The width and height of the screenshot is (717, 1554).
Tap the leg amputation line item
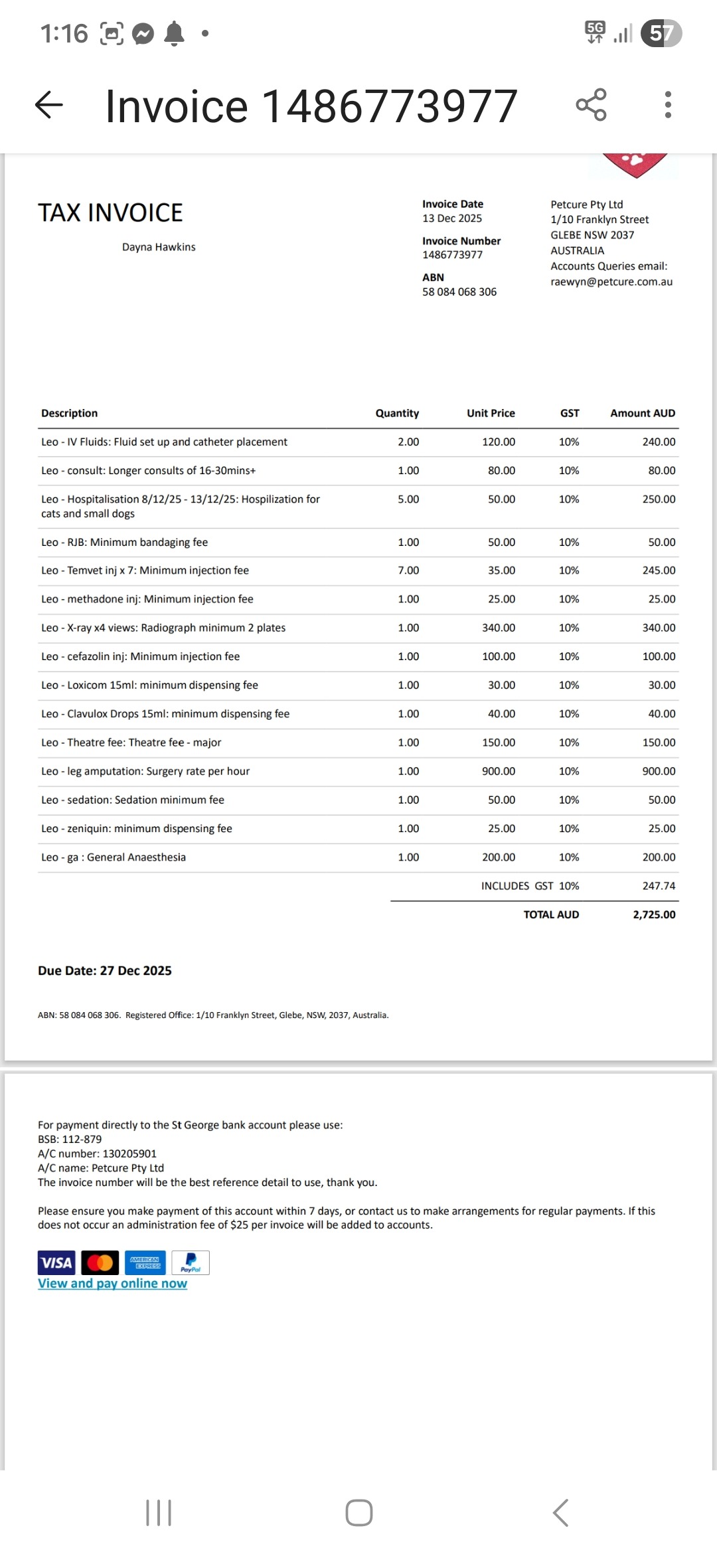pyautogui.click(x=145, y=771)
